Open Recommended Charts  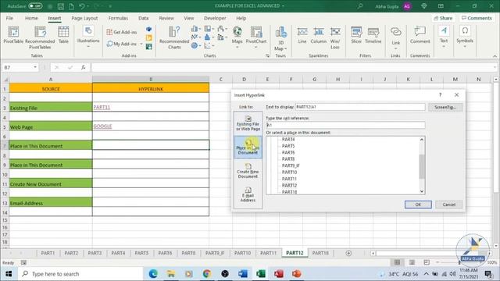click(x=174, y=37)
